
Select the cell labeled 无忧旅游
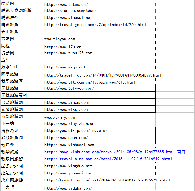click(x=22, y=88)
